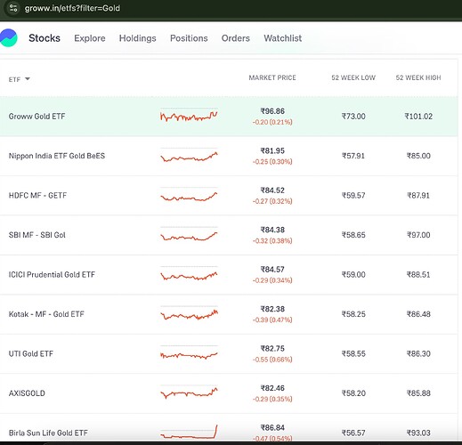Click 52 week high ₹87.91
The height and width of the screenshot is (445, 462).
point(418,196)
